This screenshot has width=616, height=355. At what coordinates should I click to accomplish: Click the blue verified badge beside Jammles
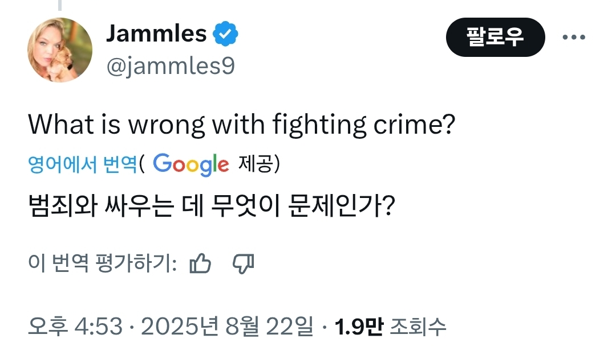click(225, 34)
